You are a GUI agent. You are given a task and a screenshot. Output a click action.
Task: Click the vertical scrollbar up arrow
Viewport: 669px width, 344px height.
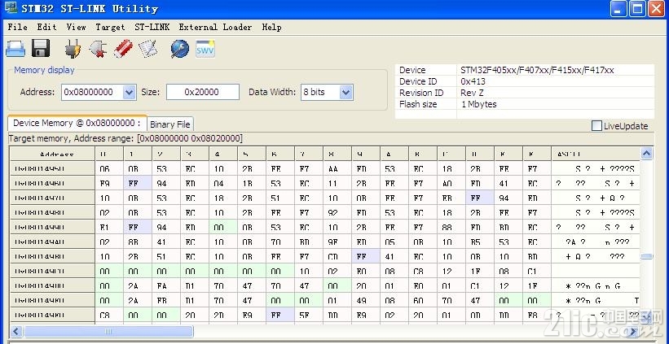click(x=646, y=154)
